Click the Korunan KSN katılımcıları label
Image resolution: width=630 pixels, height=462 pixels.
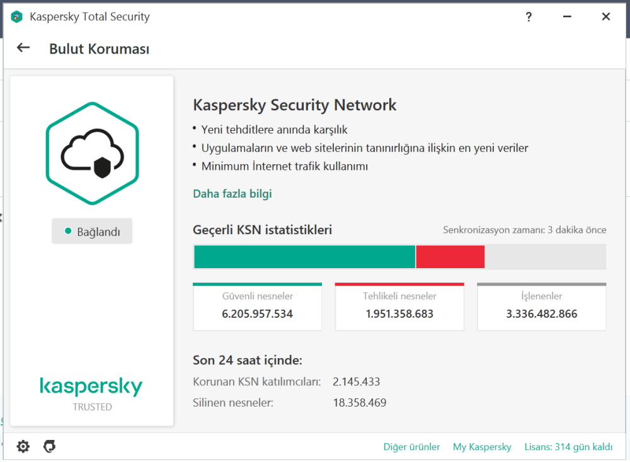pyautogui.click(x=257, y=381)
